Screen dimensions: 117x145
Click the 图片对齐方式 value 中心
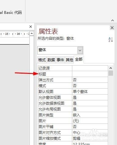click(x=90, y=132)
